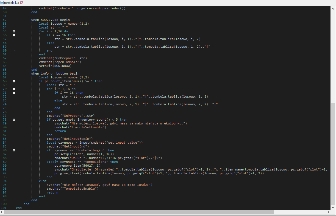Fold the czynnosc if block at line 86

tap(14, 150)
